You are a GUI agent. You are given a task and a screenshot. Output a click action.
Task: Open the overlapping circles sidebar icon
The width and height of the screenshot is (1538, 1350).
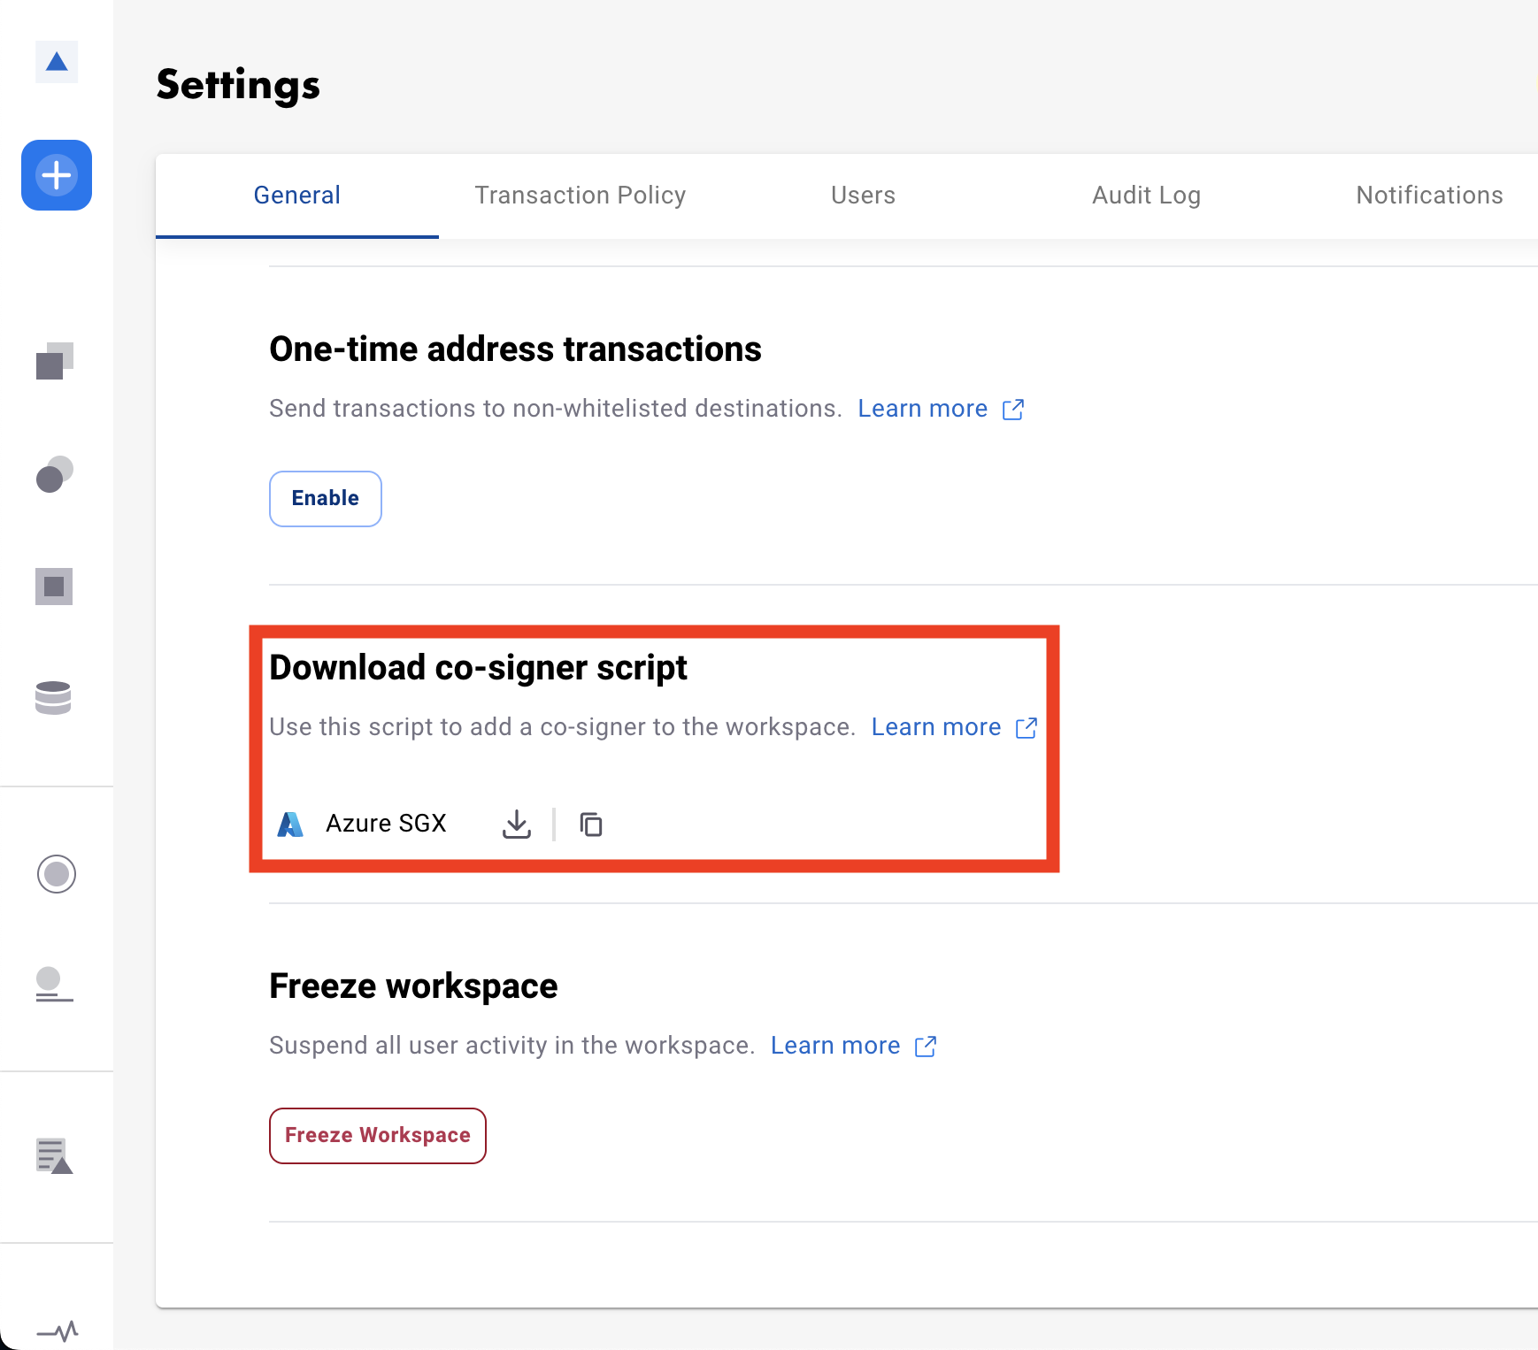(54, 474)
